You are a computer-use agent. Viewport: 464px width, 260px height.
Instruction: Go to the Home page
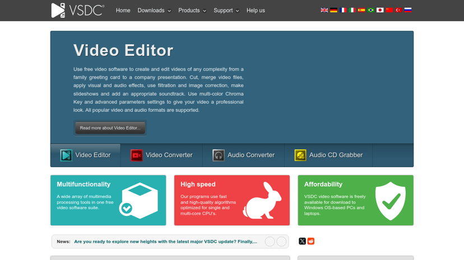pos(123,10)
